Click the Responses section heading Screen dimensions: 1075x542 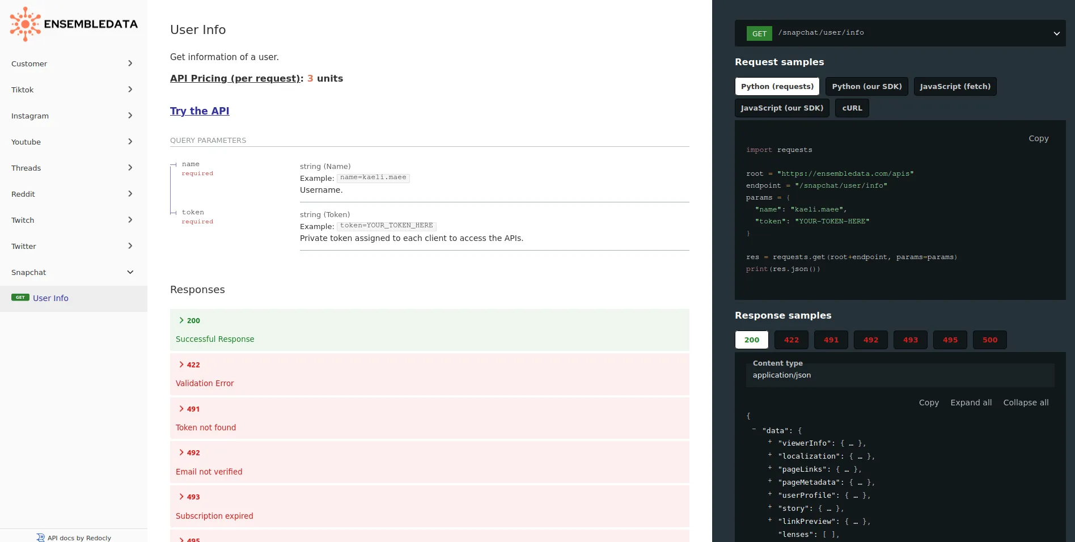point(197,290)
